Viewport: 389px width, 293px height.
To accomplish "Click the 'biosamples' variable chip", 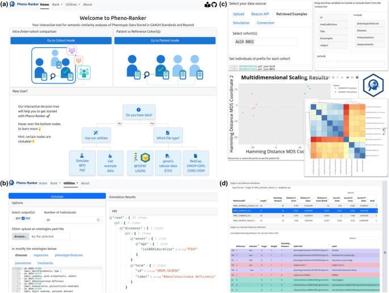I will coord(333,38).
